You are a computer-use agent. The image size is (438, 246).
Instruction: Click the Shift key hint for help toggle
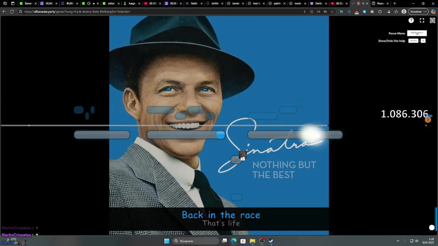coord(413,41)
